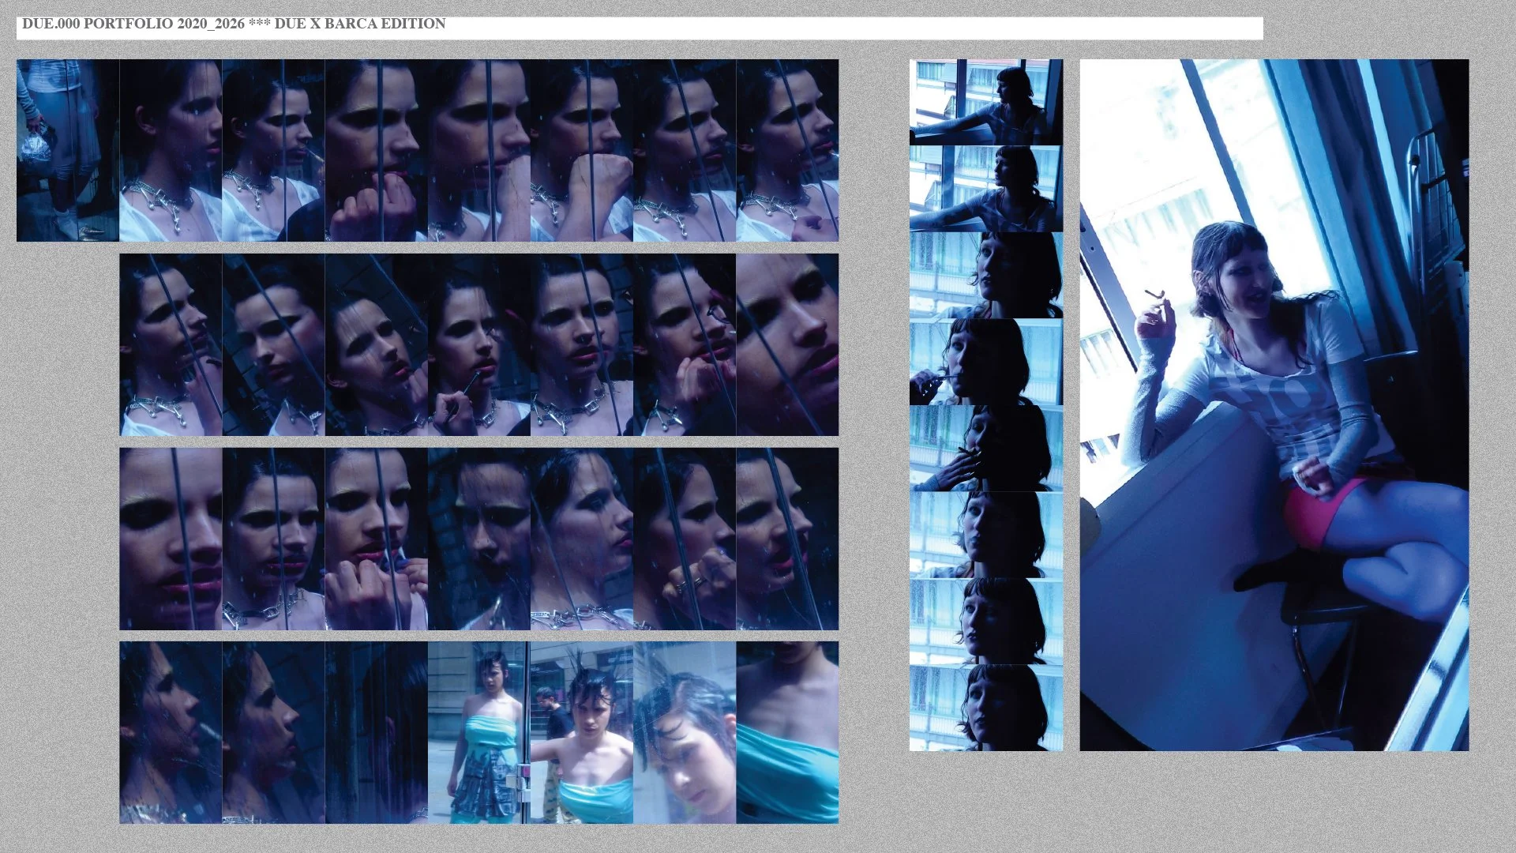Open the frame with a man behind the woman
1516x853 pixels.
(581, 733)
